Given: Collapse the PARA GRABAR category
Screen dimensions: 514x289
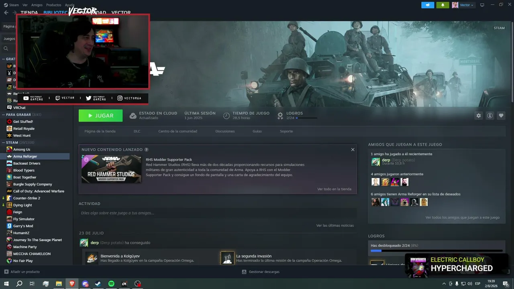Looking at the screenshot, I should [3, 114].
